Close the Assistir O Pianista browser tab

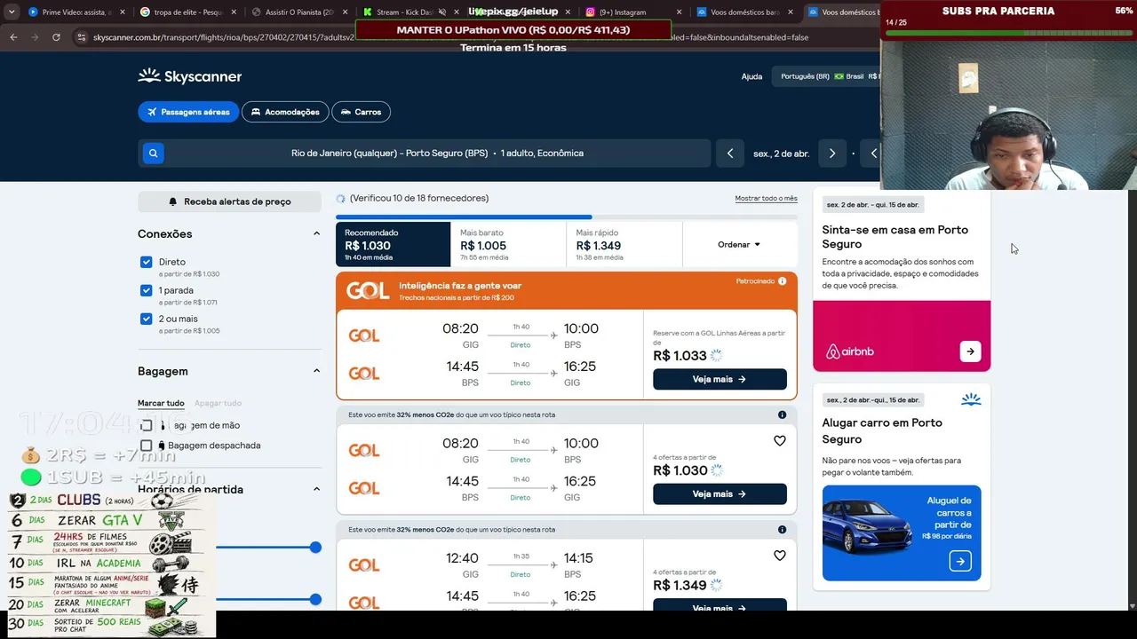click(x=346, y=12)
